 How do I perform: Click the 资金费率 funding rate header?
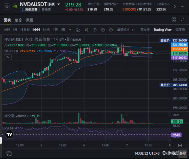137,4
